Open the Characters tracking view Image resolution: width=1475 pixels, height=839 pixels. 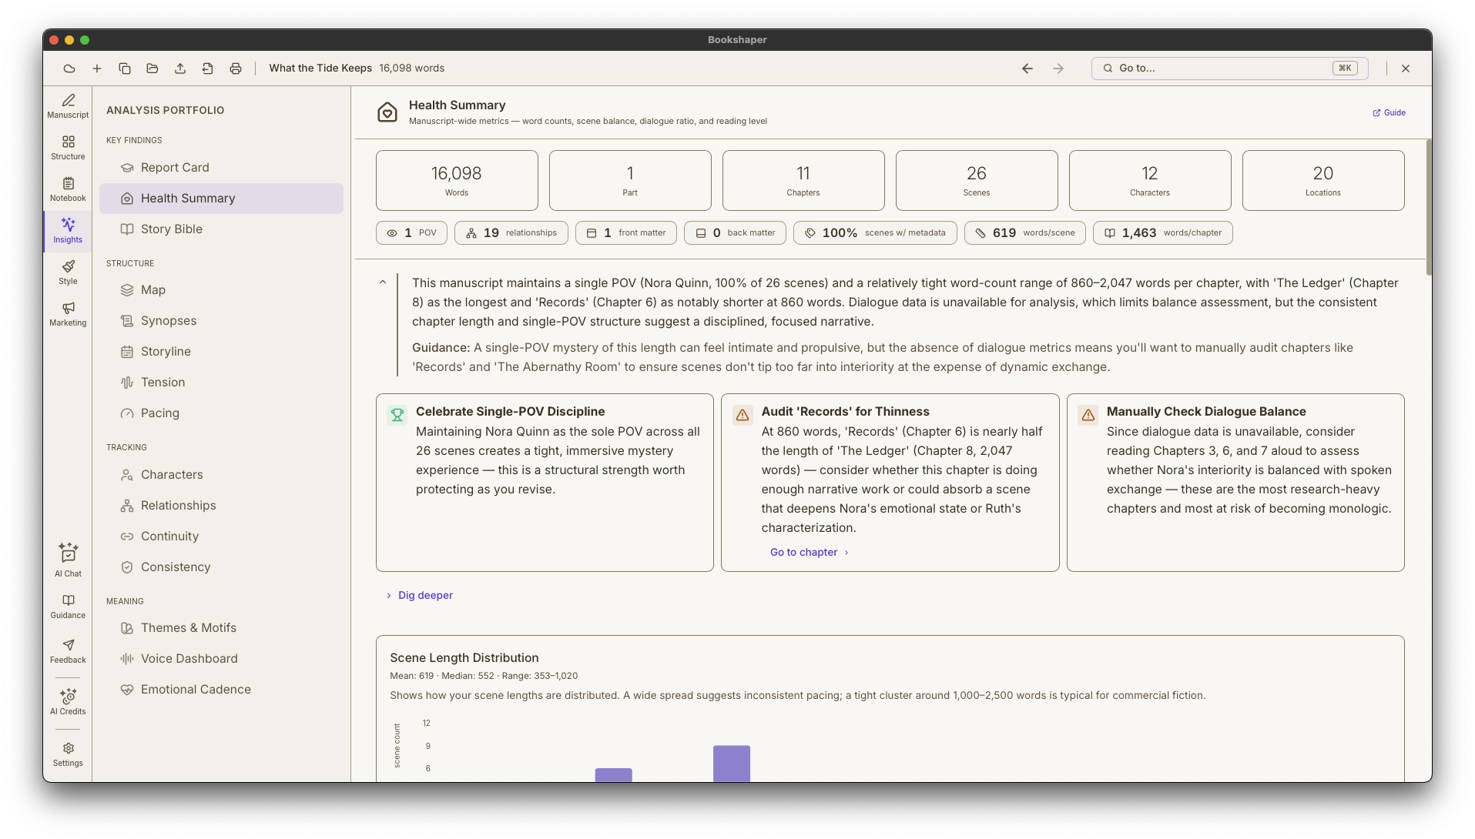(x=221, y=475)
